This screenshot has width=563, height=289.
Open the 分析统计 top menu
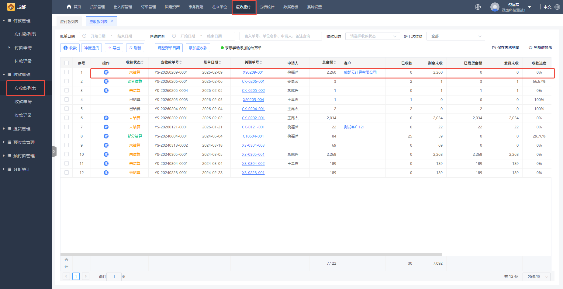(x=267, y=7)
